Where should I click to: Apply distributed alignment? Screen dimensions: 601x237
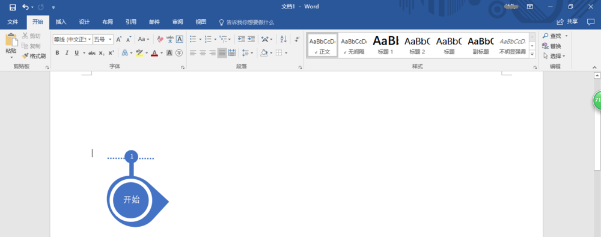pos(232,53)
